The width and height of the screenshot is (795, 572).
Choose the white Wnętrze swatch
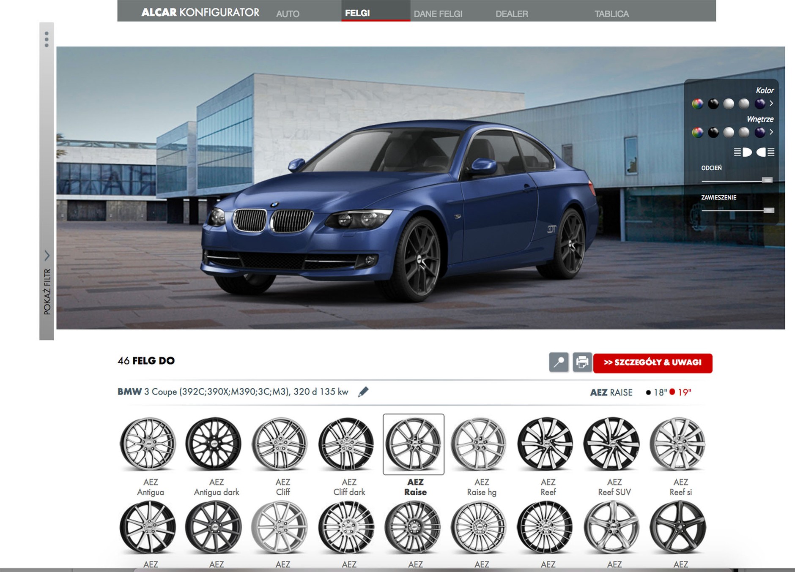click(729, 132)
